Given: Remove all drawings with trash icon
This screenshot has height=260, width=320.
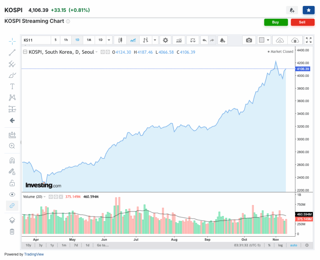Looking at the screenshot, I should [12, 231].
